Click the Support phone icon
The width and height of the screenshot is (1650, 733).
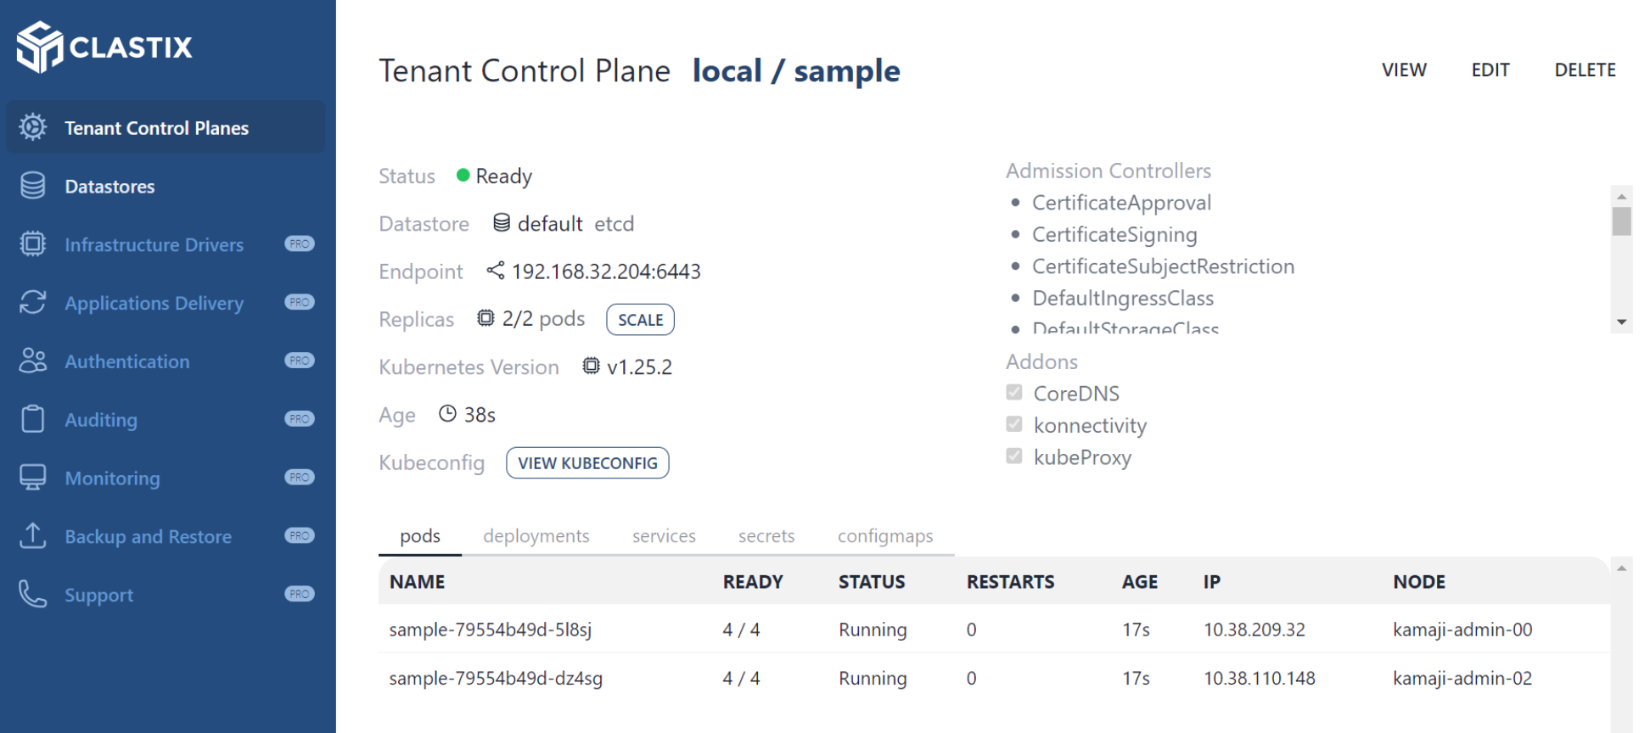tap(33, 594)
